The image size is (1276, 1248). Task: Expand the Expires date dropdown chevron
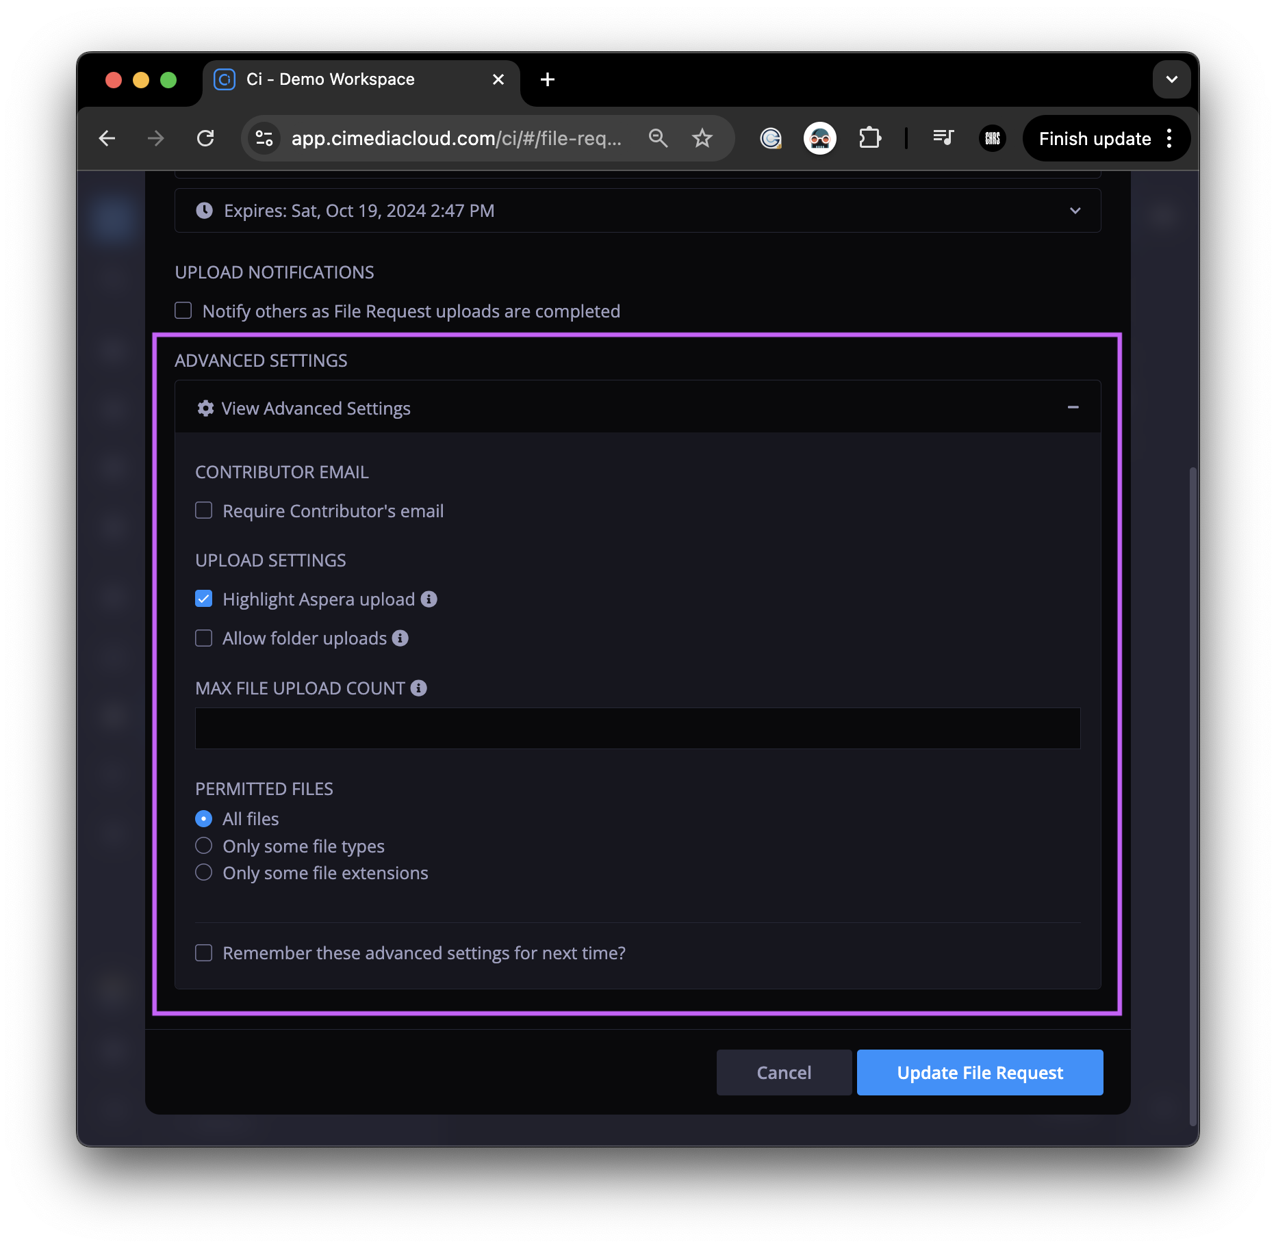click(x=1075, y=211)
